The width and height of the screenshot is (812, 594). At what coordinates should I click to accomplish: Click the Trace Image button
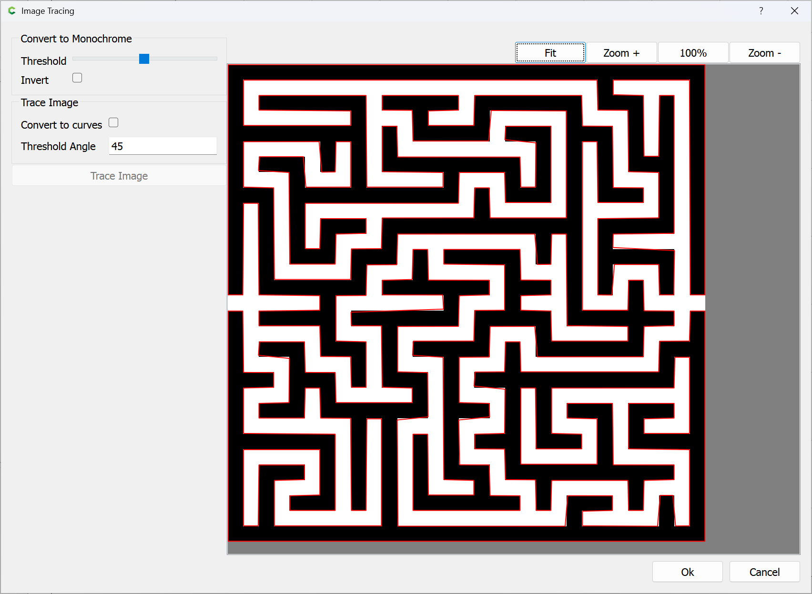[x=119, y=176]
